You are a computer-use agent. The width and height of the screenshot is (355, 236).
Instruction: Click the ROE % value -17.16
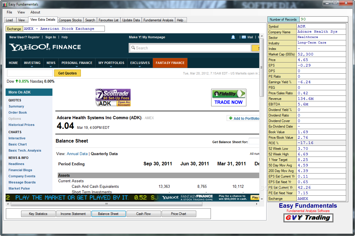coord(322,143)
